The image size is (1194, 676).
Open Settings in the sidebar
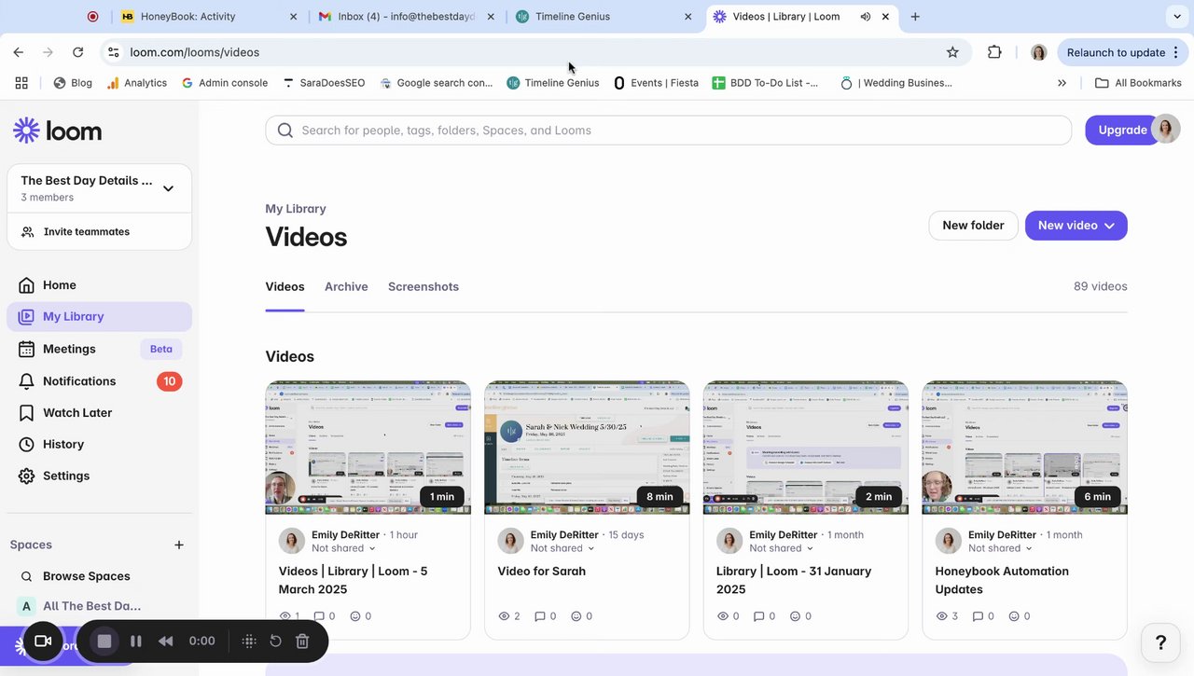99,476
